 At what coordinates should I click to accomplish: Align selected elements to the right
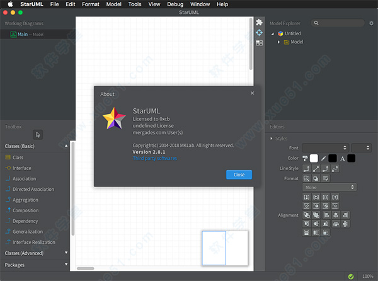coord(345,215)
